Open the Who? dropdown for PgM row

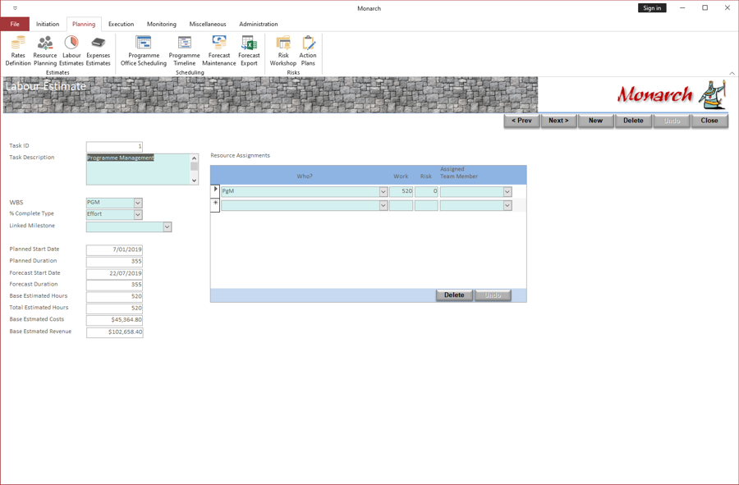tap(383, 192)
